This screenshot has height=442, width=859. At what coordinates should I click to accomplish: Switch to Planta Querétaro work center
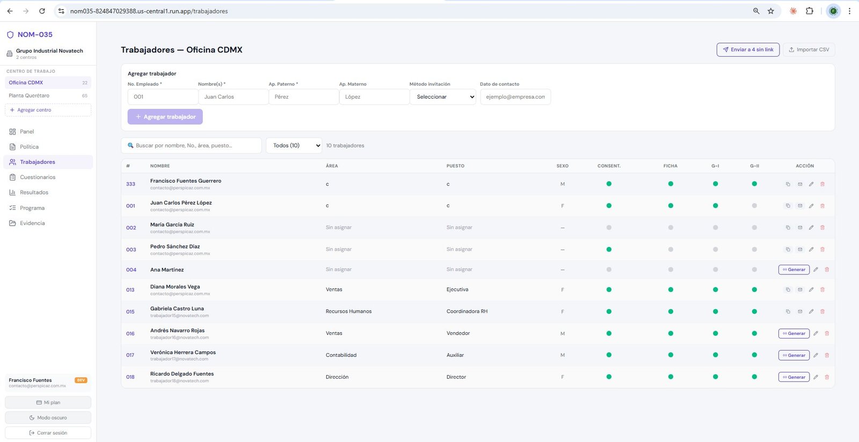pyautogui.click(x=29, y=96)
